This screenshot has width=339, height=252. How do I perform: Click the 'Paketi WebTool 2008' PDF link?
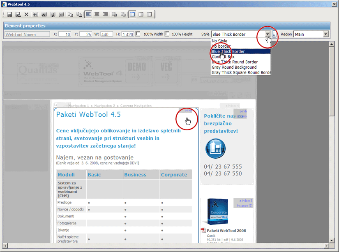pos(226,231)
